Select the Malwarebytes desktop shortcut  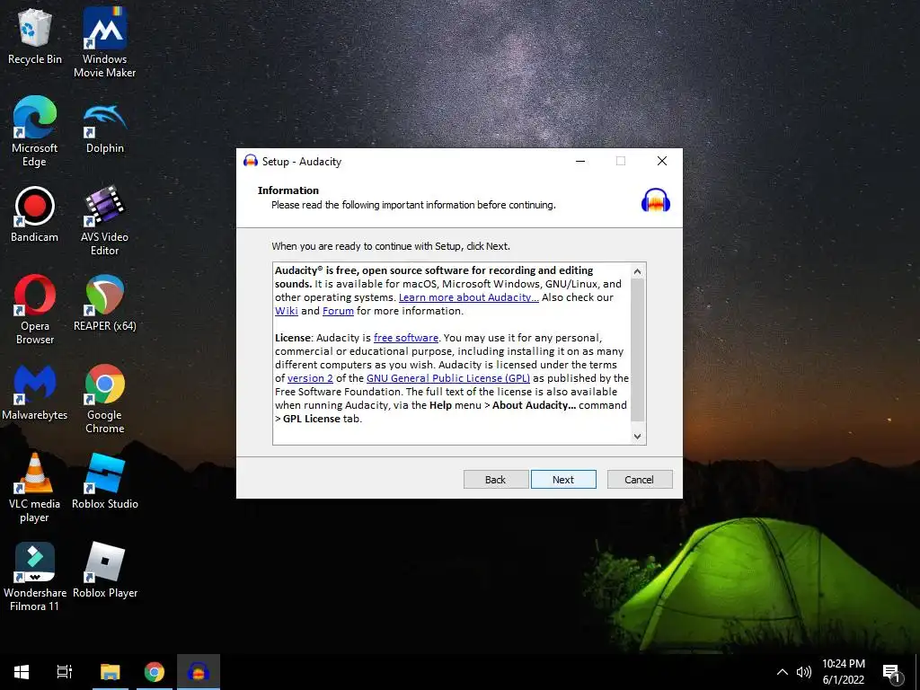point(35,394)
